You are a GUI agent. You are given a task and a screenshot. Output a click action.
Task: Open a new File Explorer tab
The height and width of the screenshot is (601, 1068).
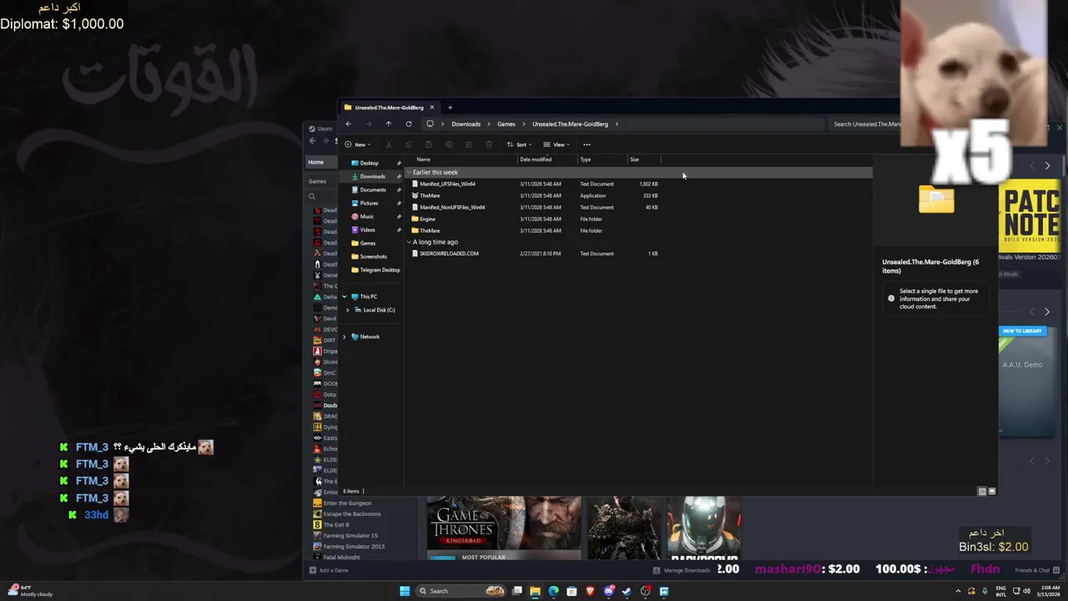[x=450, y=107]
